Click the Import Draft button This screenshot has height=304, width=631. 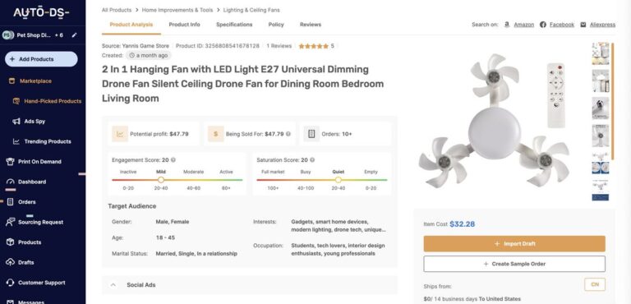(x=514, y=243)
